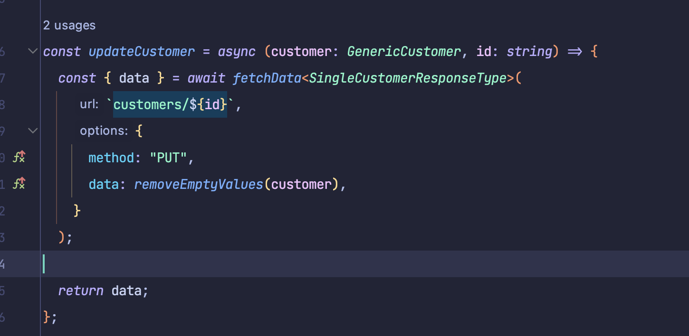Click the id: string parameter

pos(514,51)
